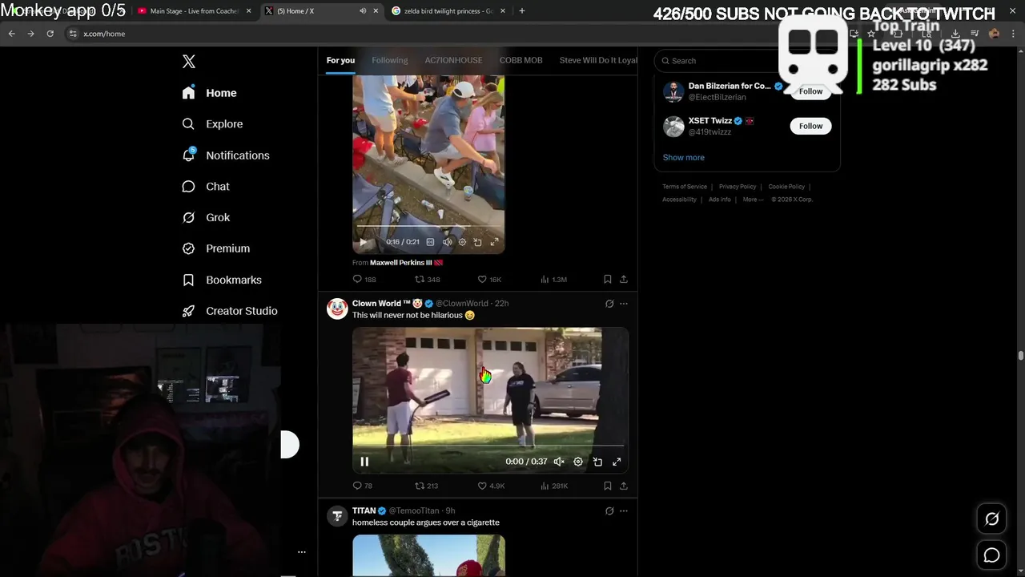This screenshot has width=1025, height=577.
Task: Like Clown World post (4.9K)
Action: click(x=491, y=486)
